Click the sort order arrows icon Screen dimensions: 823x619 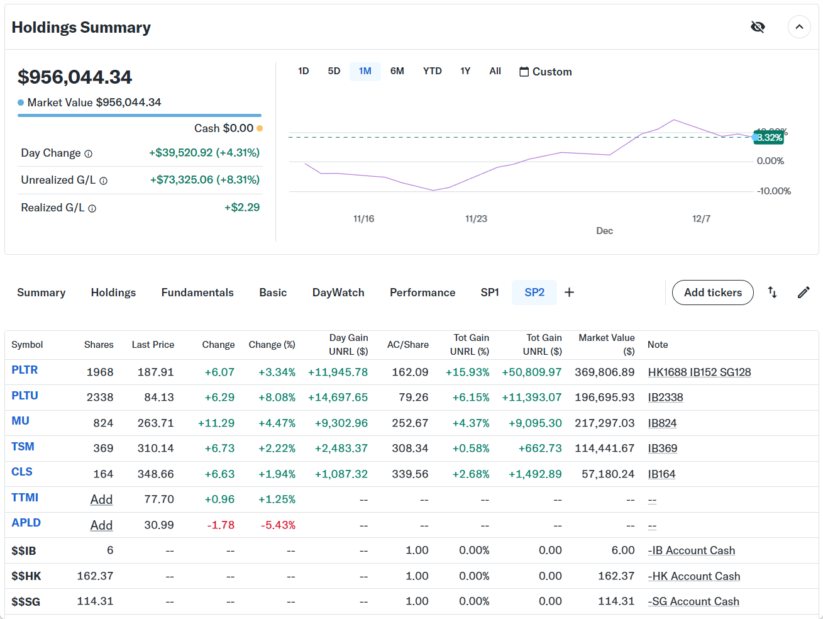772,293
